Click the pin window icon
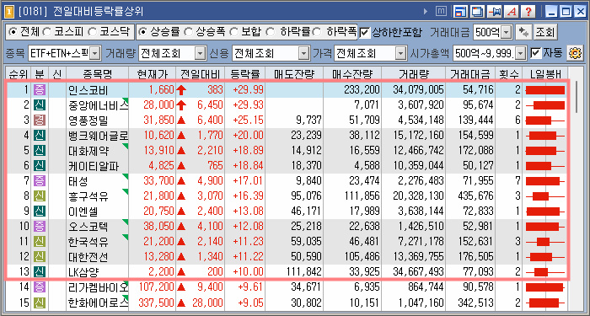This screenshot has width=590, height=316. coord(494,12)
